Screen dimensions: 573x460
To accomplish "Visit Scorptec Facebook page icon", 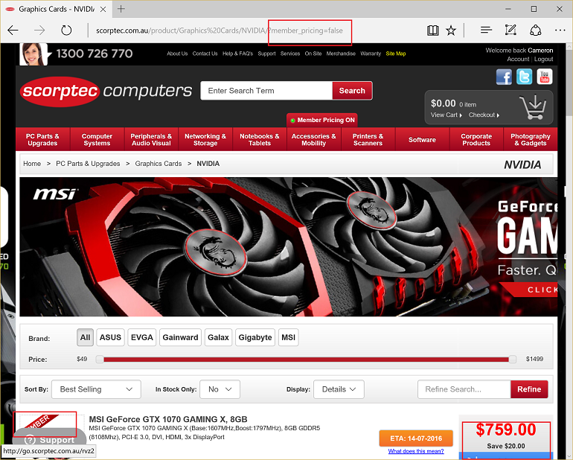I will pos(504,77).
